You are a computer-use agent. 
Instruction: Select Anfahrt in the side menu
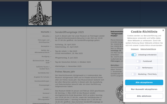46,89
